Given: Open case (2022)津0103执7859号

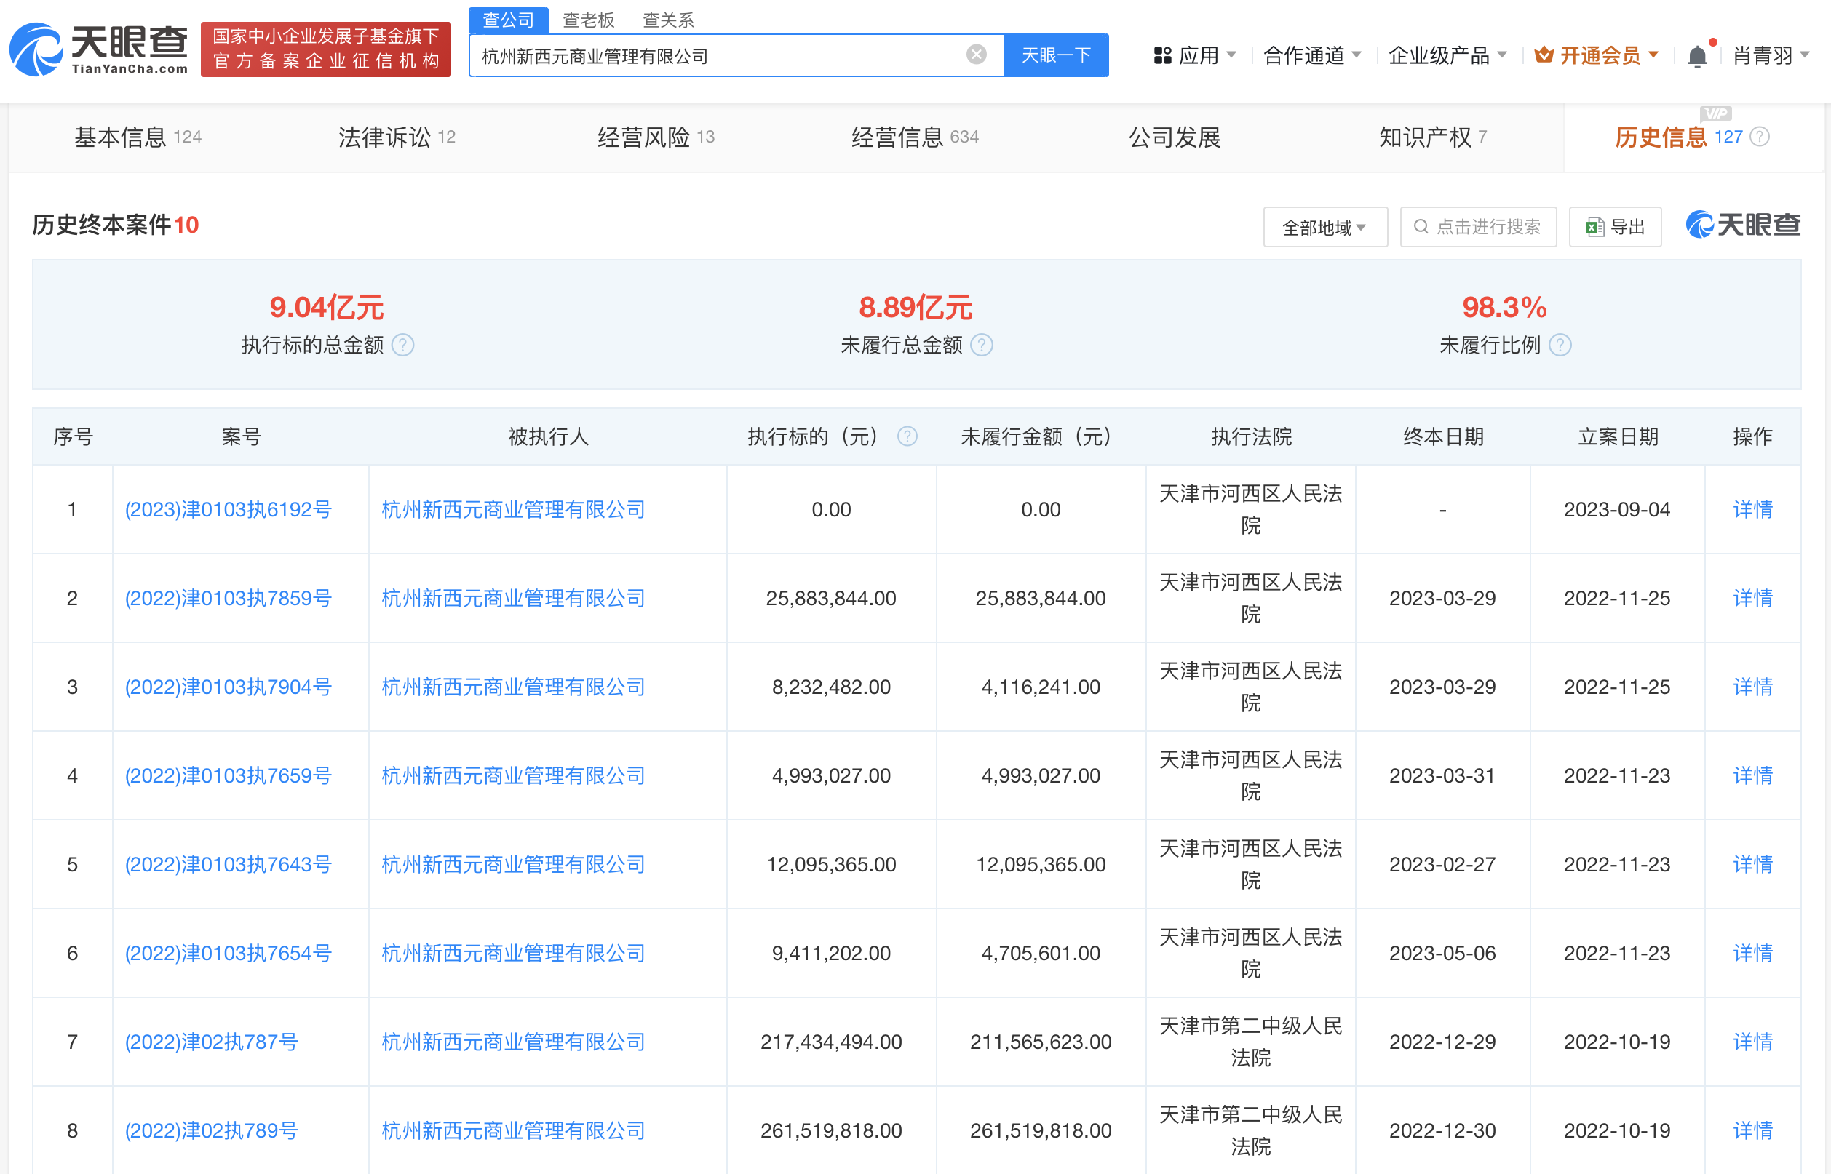Looking at the screenshot, I should tap(228, 598).
